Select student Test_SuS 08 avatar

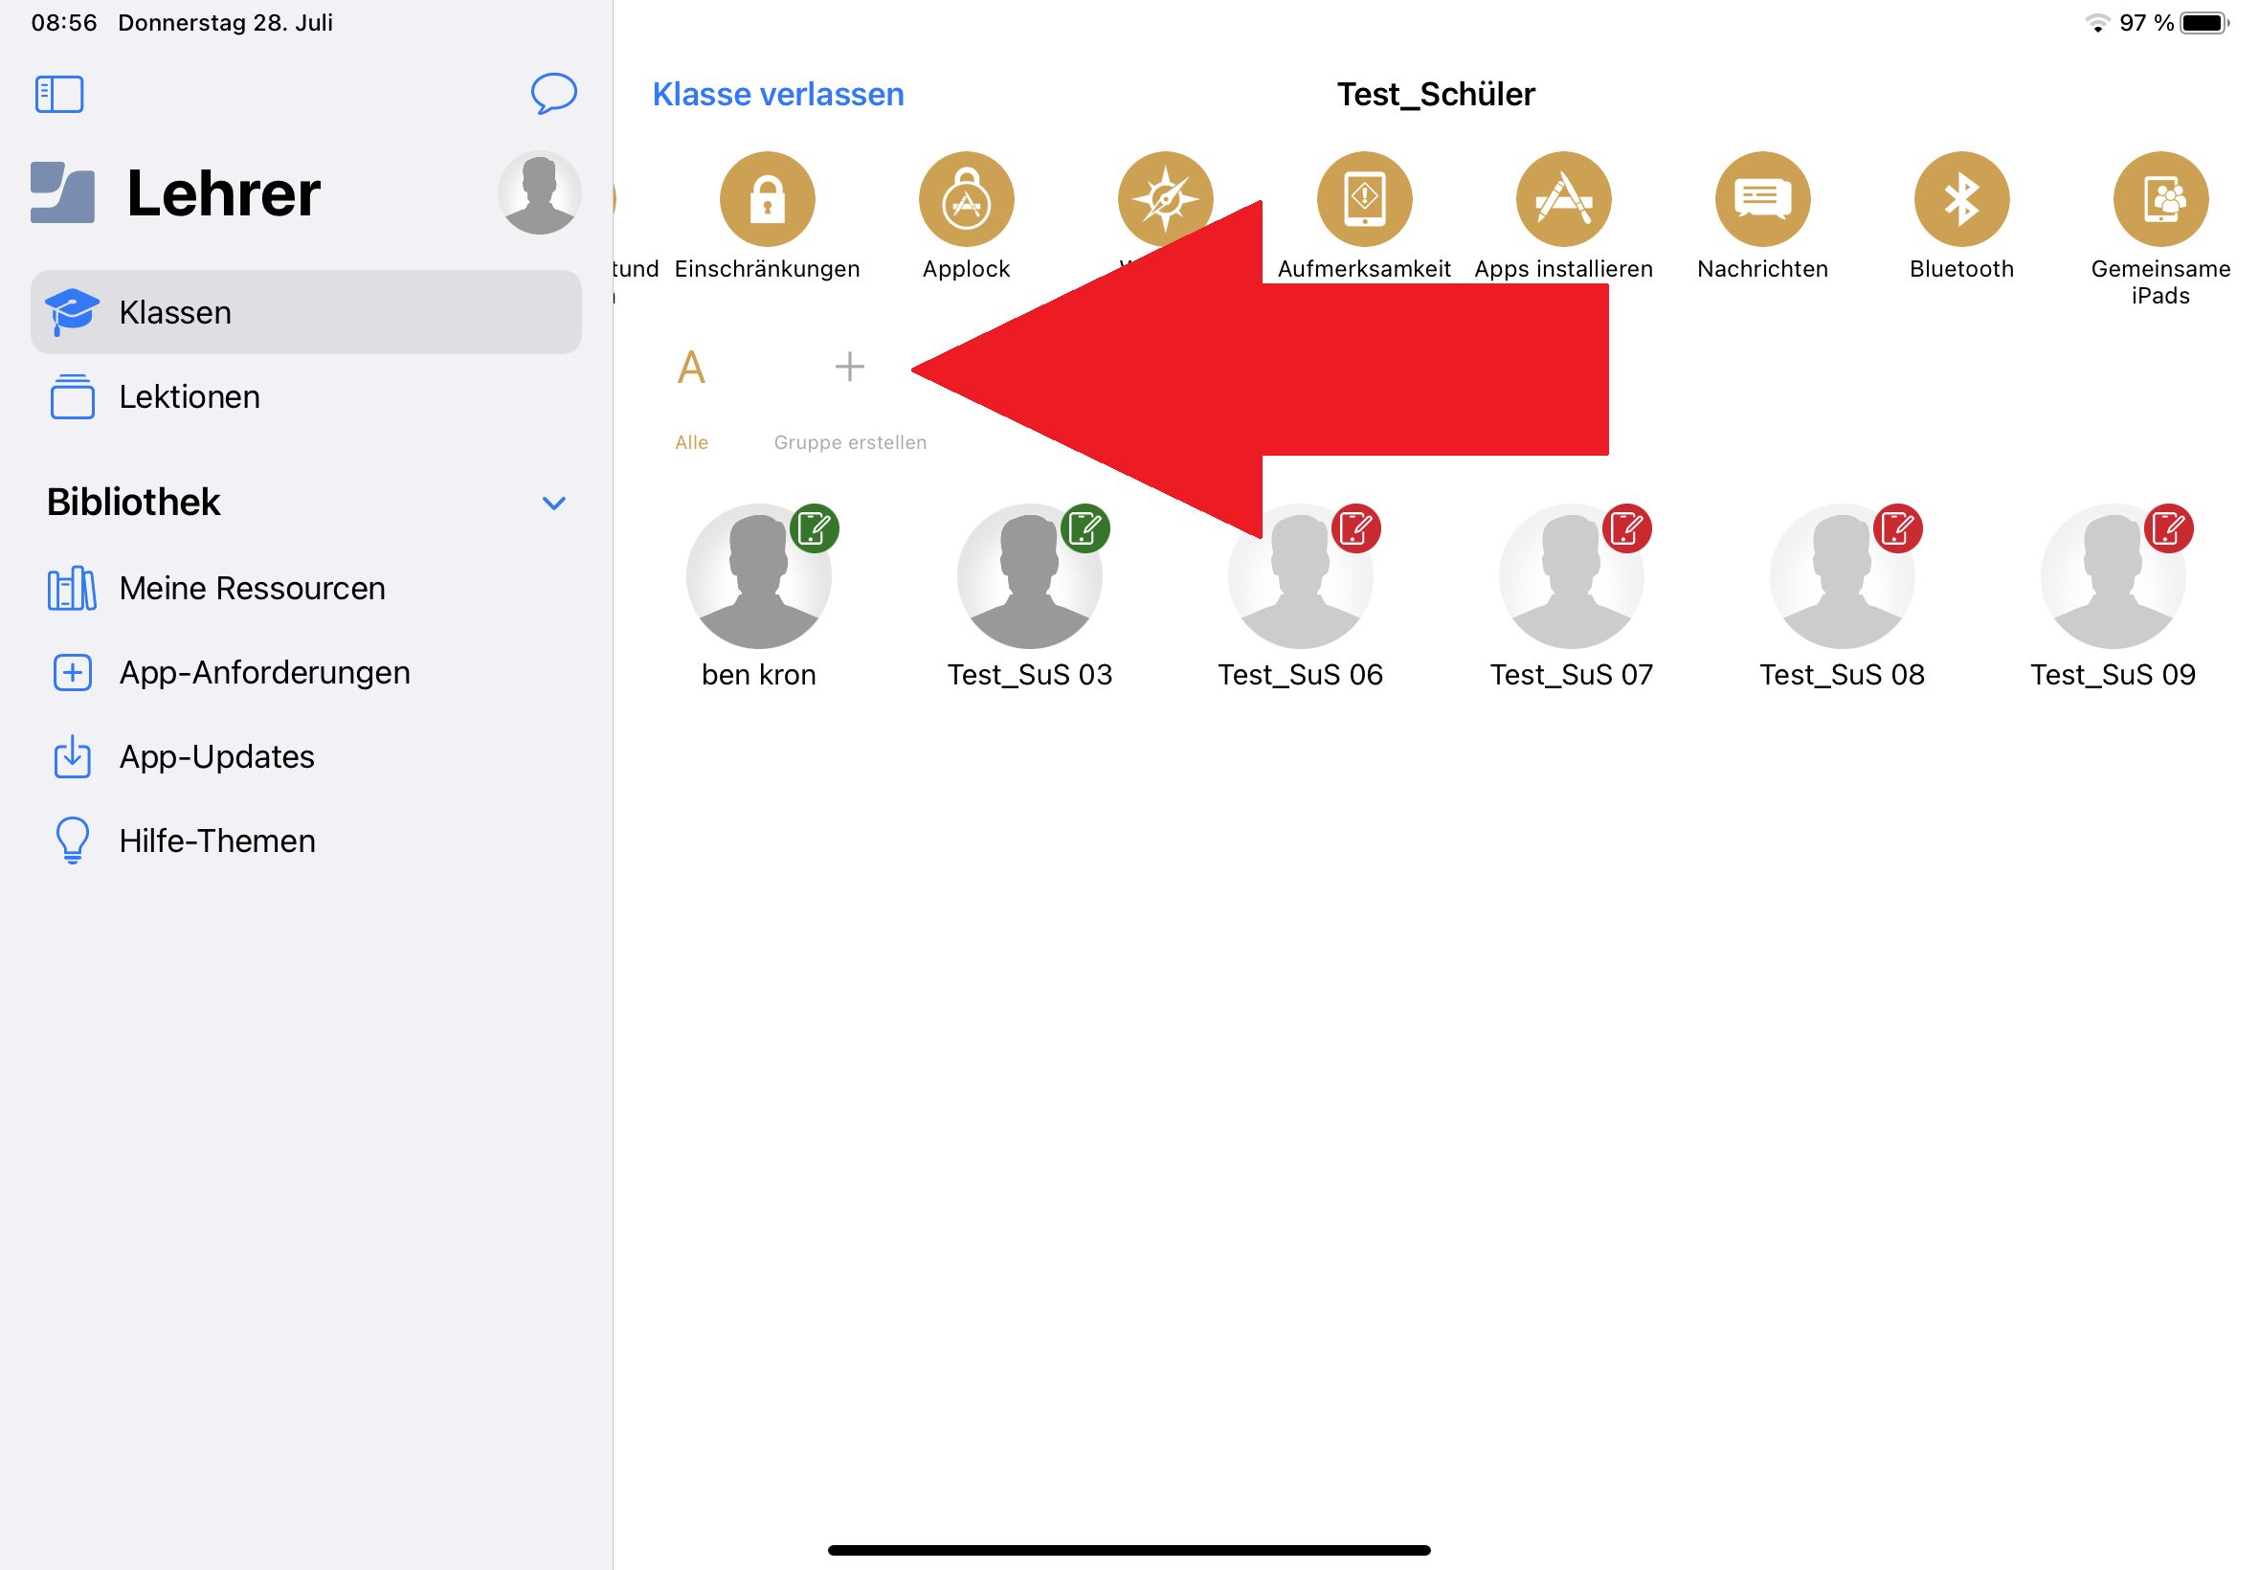[1842, 576]
